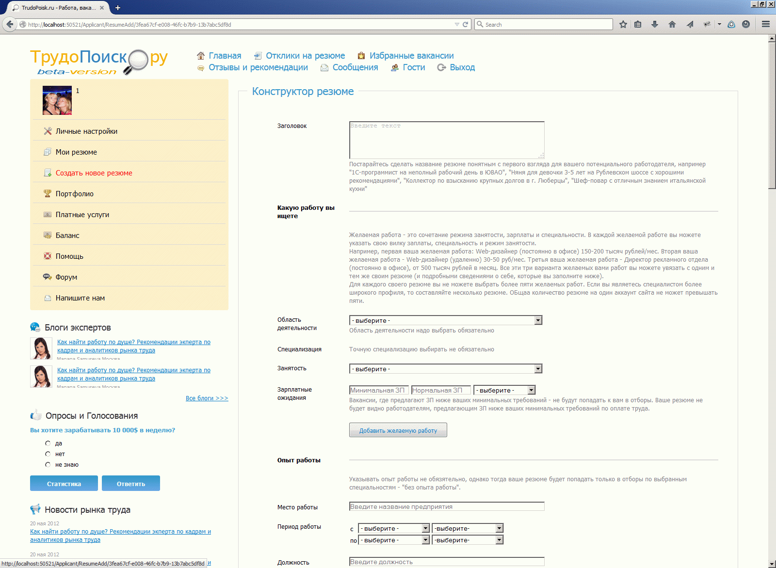Viewport: 776px width, 568px height.
Task: Open the Firefox hamburger menu
Action: (766, 24)
